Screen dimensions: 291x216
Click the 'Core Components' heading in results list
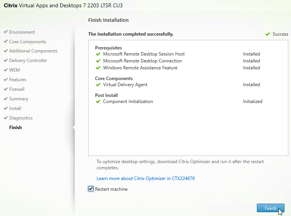(x=114, y=79)
